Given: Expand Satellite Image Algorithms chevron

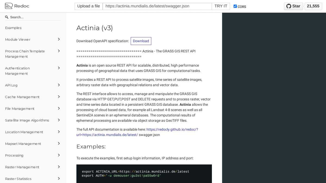Looking at the screenshot, I should coord(59,120).
